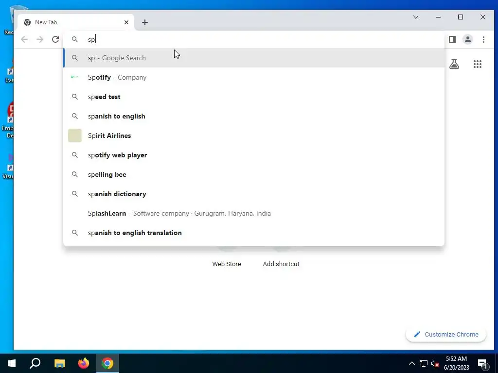
Task: Open the Chrome side panel icon
Action: tap(452, 39)
